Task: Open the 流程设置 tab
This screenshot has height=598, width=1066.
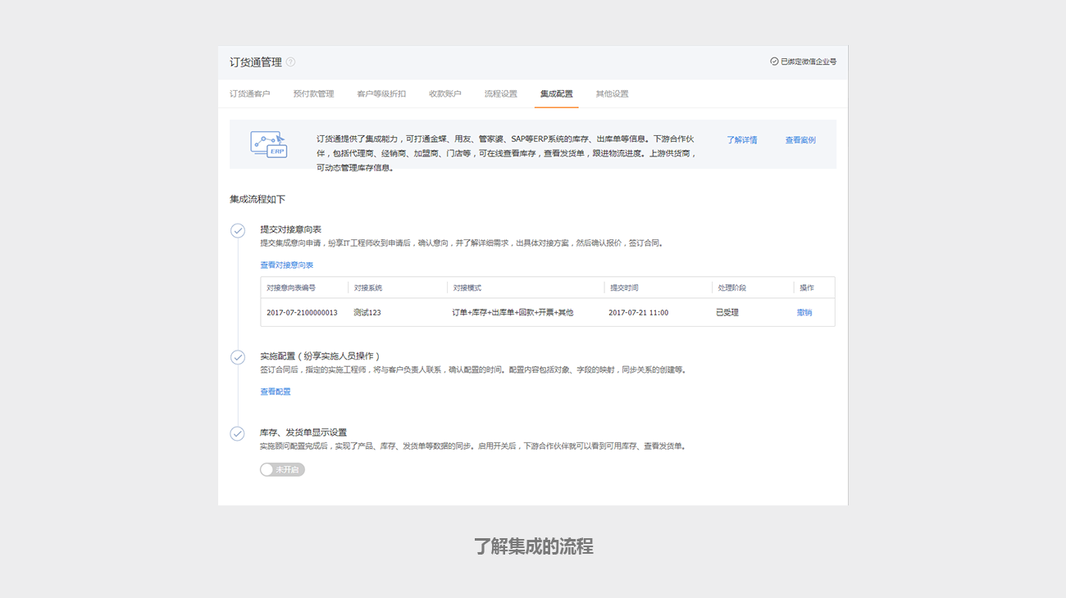Action: pyautogui.click(x=500, y=94)
